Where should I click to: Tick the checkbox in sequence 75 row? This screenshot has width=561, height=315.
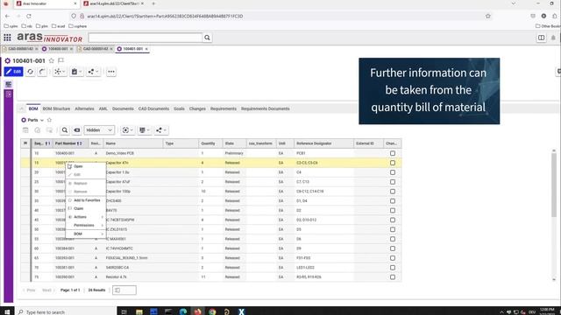[x=393, y=277]
